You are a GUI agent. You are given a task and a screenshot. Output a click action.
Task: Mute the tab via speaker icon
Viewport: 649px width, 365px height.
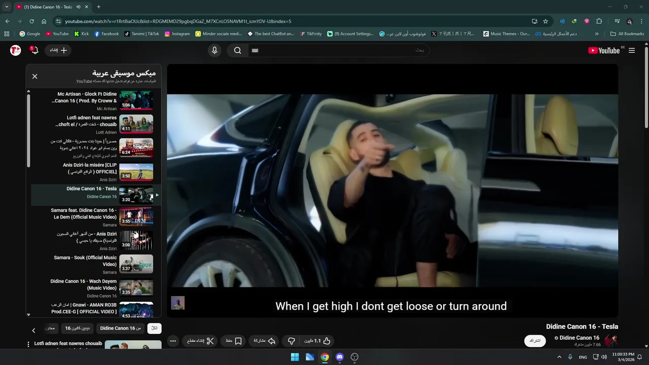pos(78,7)
